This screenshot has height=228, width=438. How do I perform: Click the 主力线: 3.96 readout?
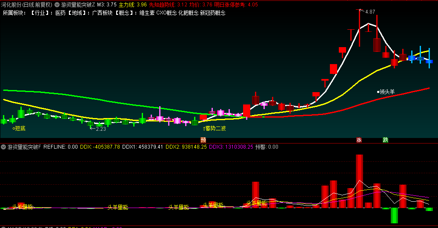click(x=132, y=5)
